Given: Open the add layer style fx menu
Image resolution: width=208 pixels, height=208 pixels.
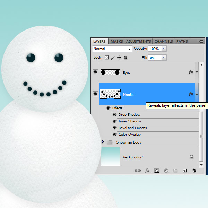Looking at the screenshot, I should pyautogui.click(x=147, y=171).
